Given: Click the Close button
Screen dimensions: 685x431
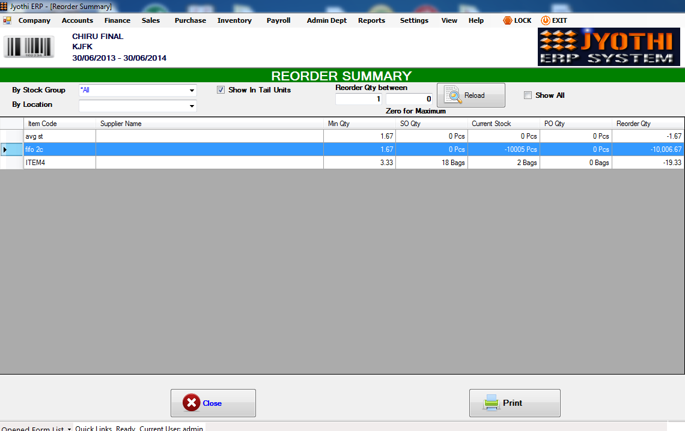Looking at the screenshot, I should coord(213,403).
